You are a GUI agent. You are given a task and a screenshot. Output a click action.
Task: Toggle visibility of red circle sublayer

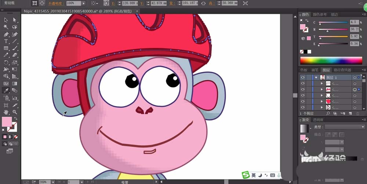[303, 101]
